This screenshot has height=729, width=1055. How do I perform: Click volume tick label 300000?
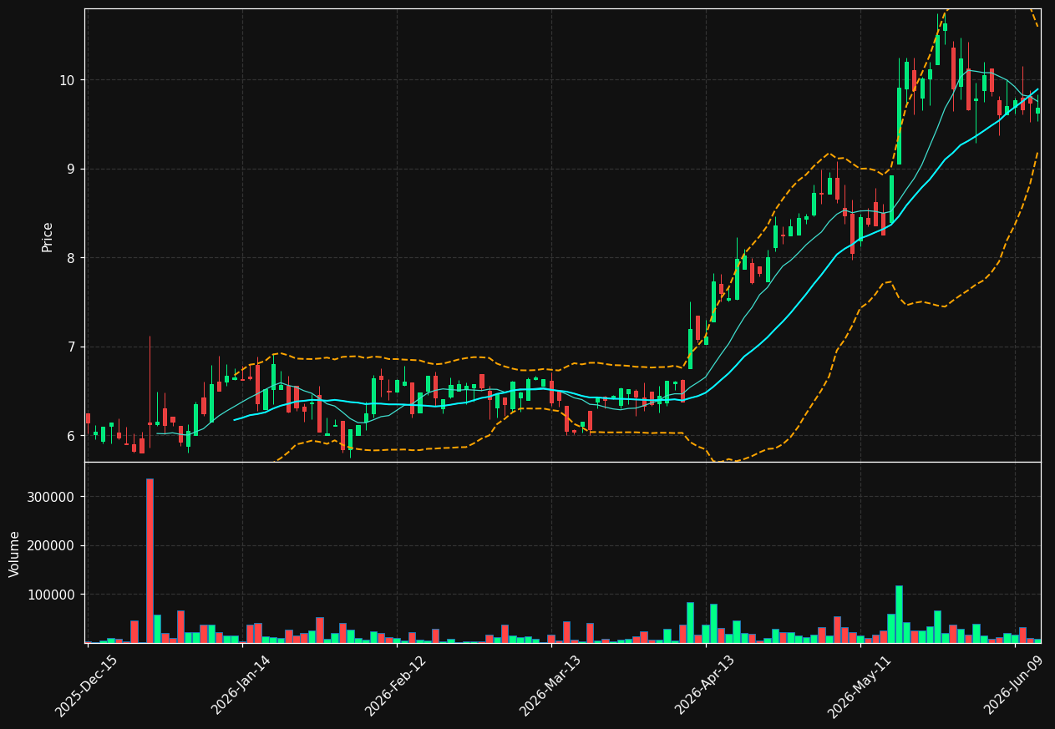pos(52,497)
